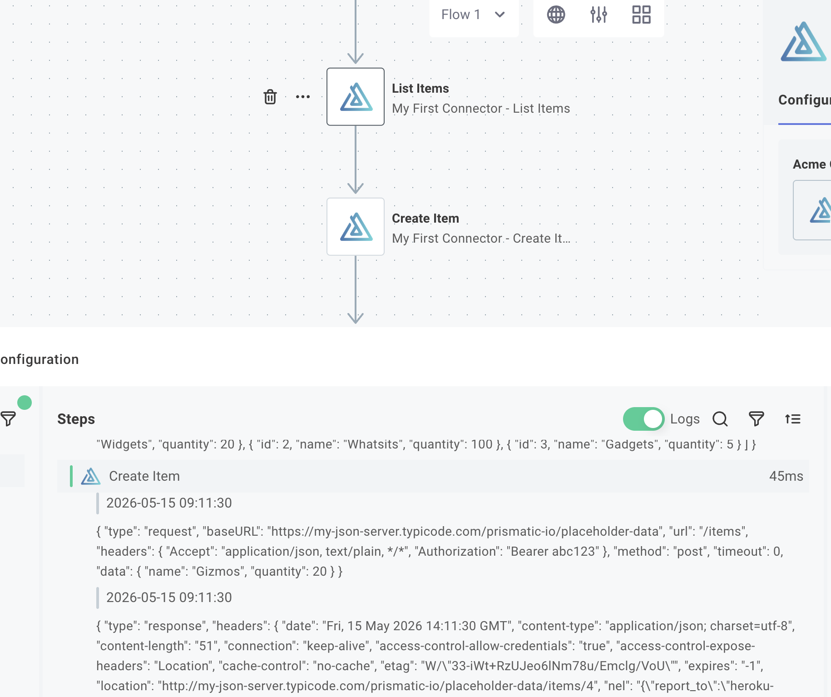Screen dimensions: 831x697
Task: Open the Configuration tab in the right panel
Action: [x=805, y=100]
